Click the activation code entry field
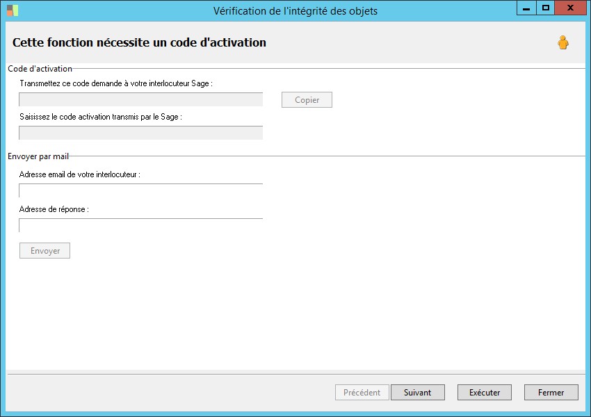This screenshot has height=417, width=591. point(141,133)
